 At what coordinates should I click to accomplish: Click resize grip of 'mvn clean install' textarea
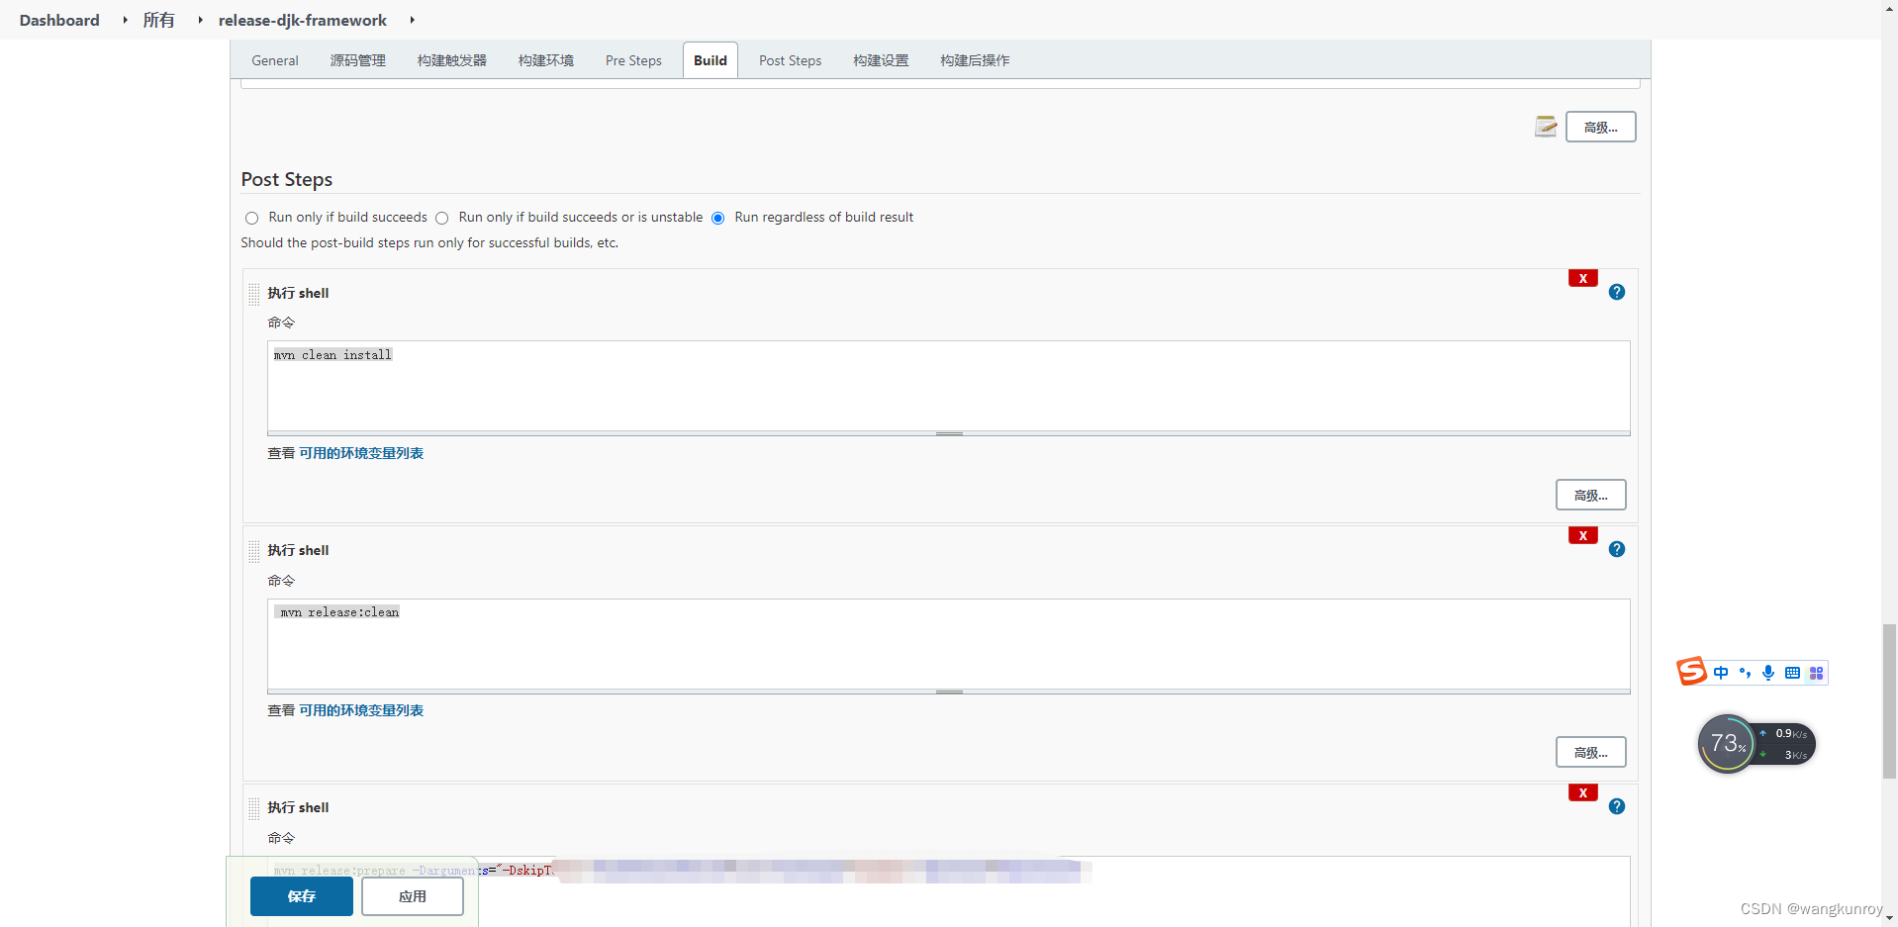(x=949, y=433)
